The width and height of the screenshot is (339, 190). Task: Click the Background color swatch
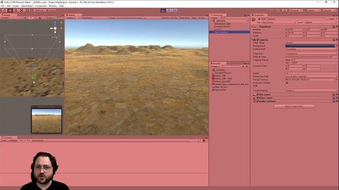click(310, 46)
